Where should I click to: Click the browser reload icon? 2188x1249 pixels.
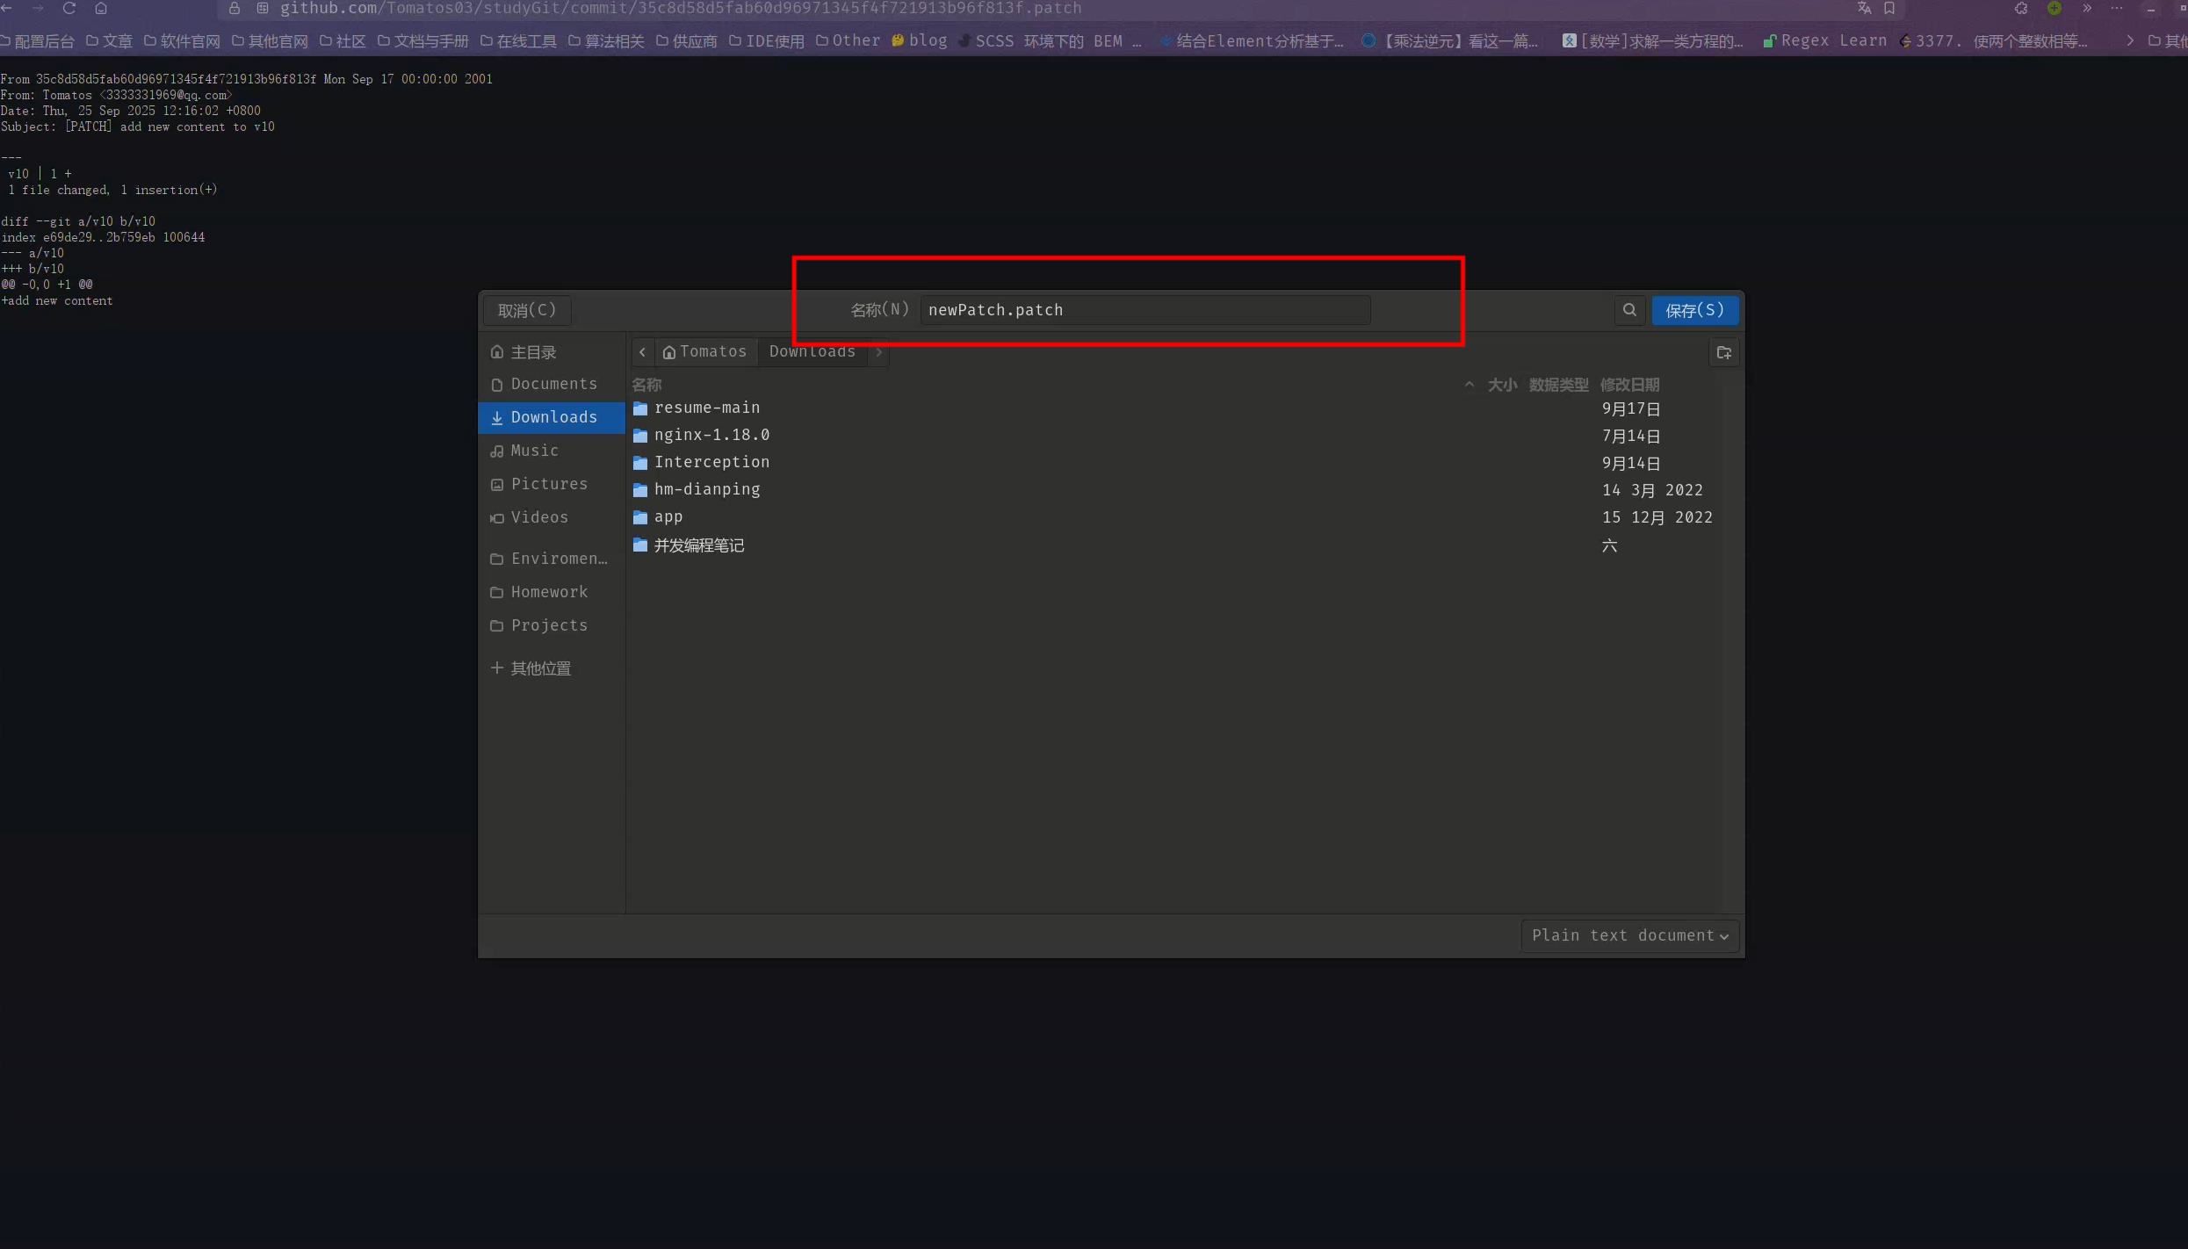69,8
